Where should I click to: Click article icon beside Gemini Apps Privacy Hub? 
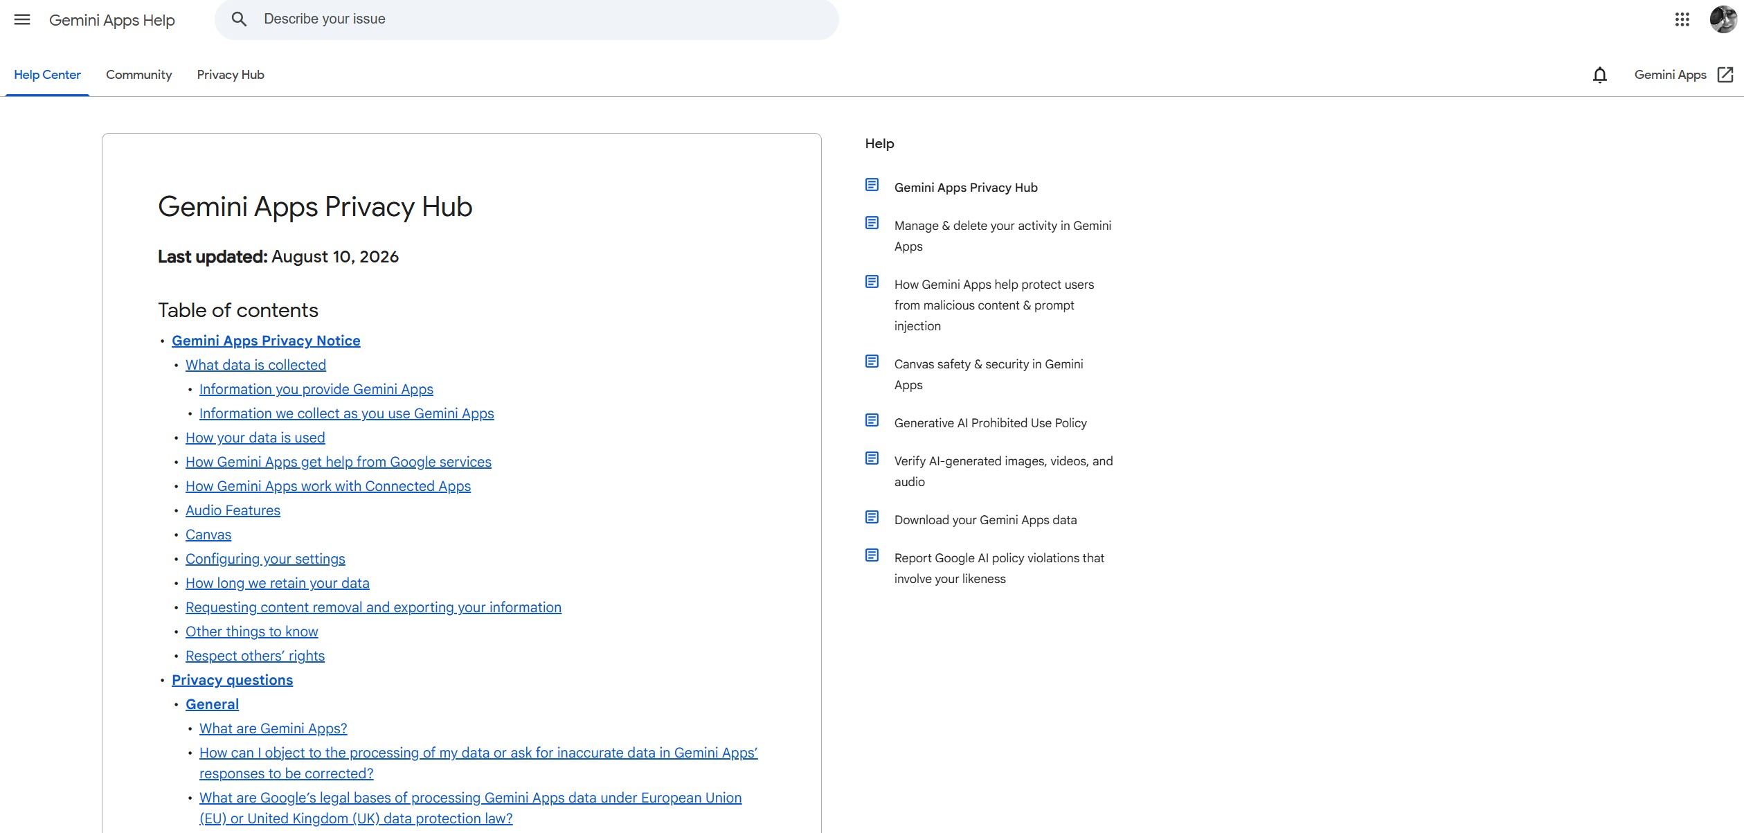(x=872, y=185)
